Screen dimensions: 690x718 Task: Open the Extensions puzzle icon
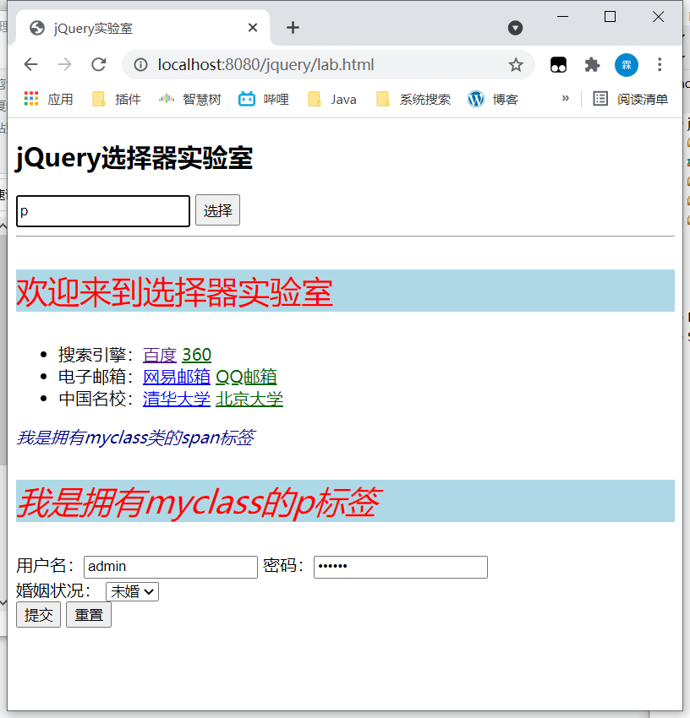point(592,65)
